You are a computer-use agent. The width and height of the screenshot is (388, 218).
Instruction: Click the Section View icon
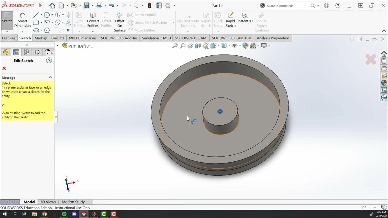(198, 46)
